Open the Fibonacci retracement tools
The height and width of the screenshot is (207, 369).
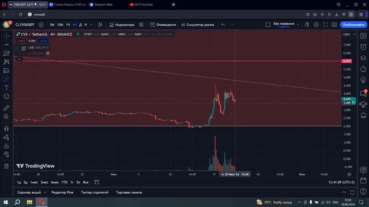pyautogui.click(x=6, y=53)
